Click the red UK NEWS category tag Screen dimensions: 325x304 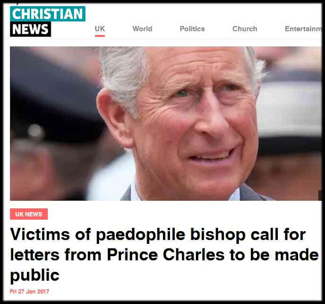29,214
